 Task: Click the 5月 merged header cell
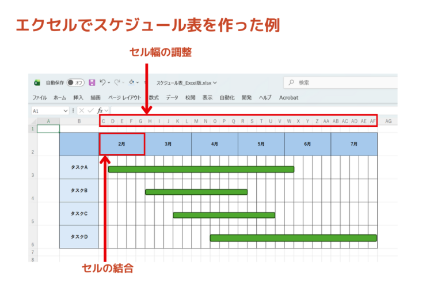coord(261,144)
